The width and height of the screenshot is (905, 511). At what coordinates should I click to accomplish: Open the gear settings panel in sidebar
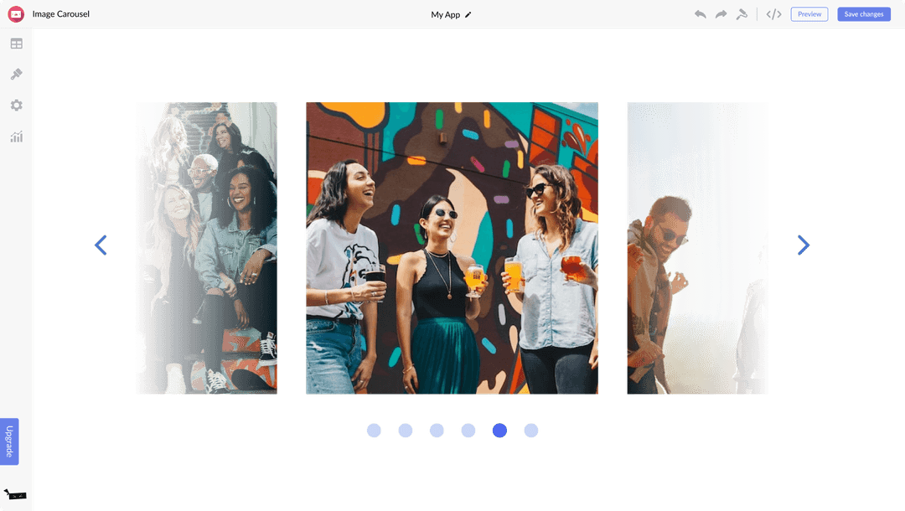click(x=16, y=106)
